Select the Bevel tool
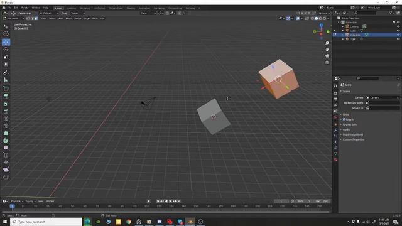This screenshot has height=226, width=402. [6, 111]
